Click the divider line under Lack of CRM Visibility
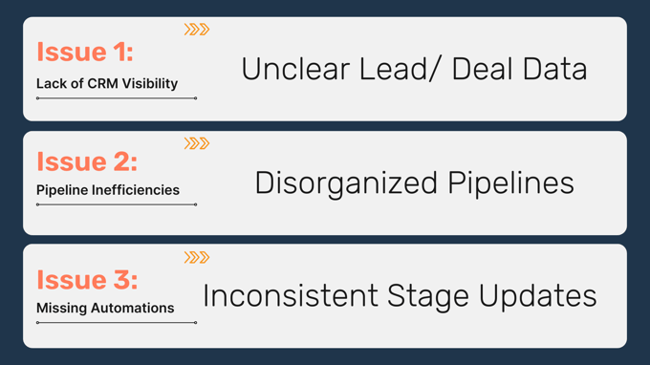Screen dimensions: 650x365 point(117,98)
